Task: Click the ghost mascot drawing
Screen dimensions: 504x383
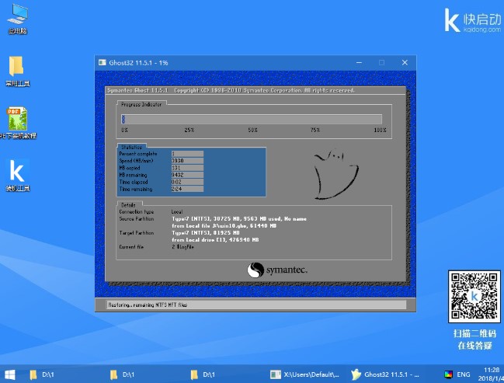Action: (x=335, y=174)
